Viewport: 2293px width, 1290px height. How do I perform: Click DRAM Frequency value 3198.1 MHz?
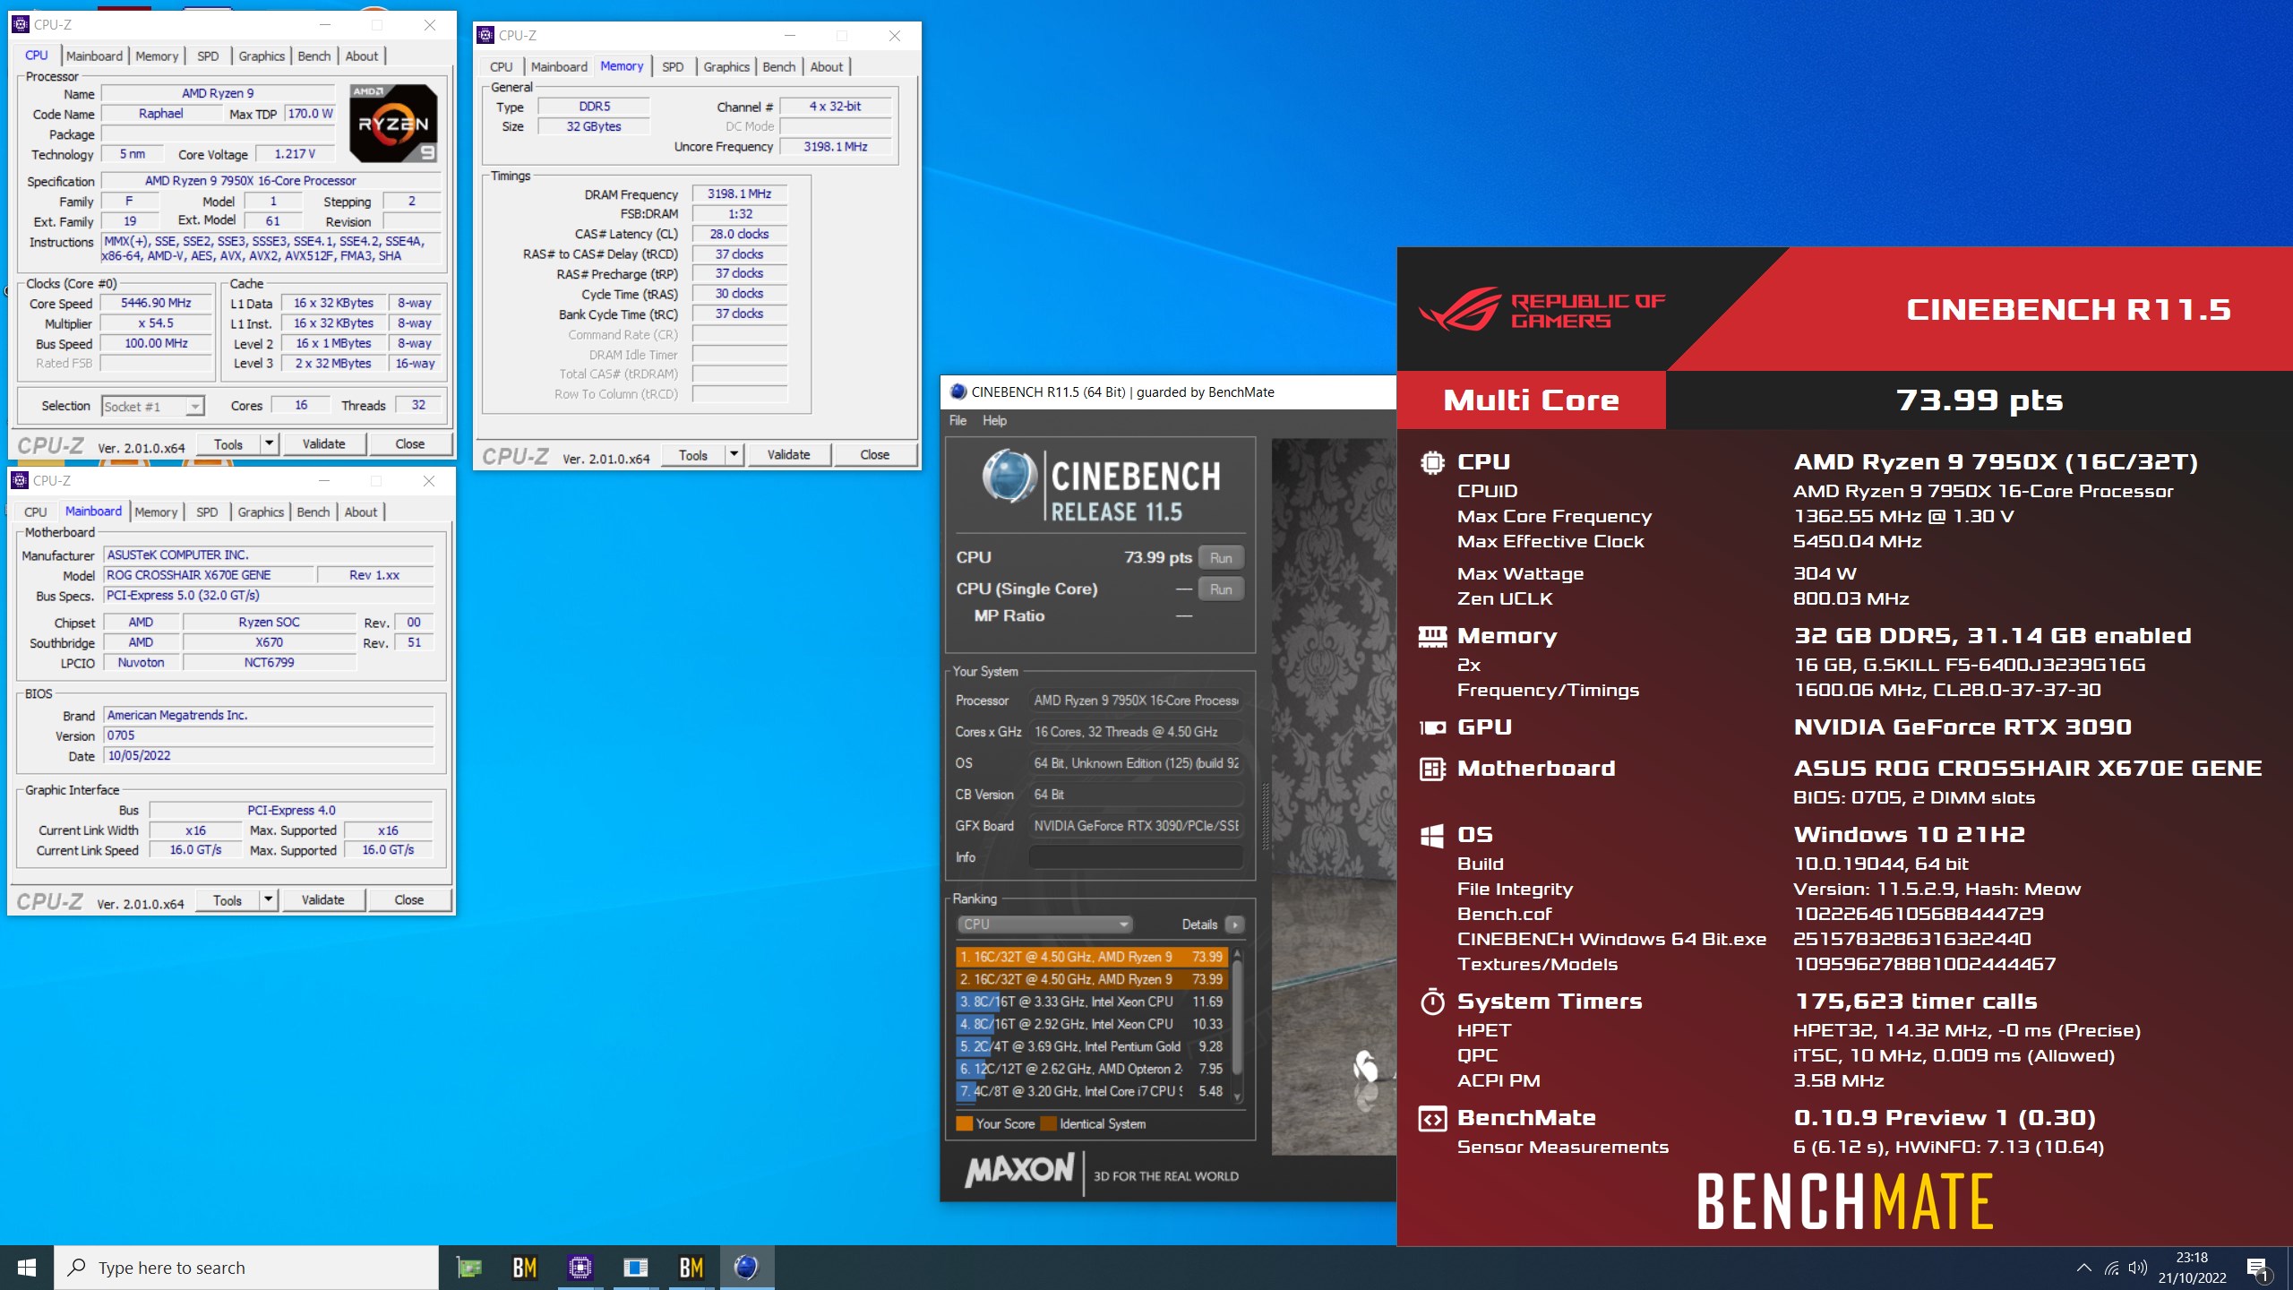click(x=739, y=193)
